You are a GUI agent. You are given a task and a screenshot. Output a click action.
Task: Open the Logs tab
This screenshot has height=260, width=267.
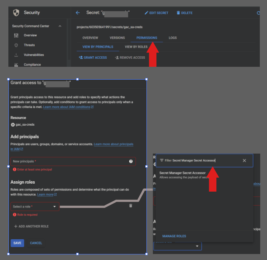173,38
